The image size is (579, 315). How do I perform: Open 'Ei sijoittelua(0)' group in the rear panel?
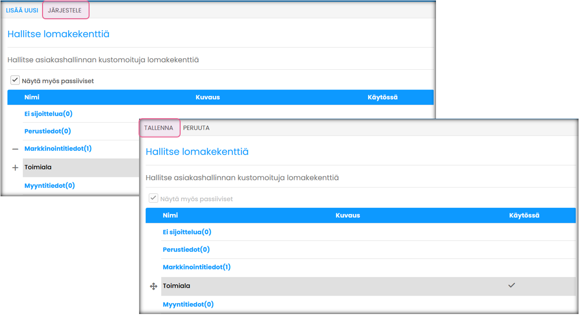pyautogui.click(x=48, y=114)
